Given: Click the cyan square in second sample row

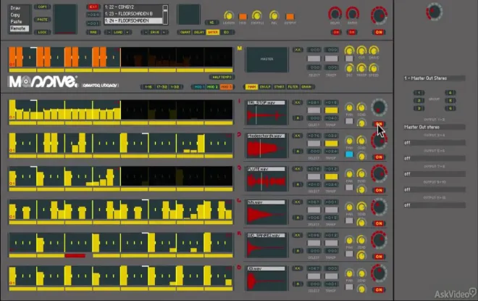Looking at the screenshot, I should point(349,154).
